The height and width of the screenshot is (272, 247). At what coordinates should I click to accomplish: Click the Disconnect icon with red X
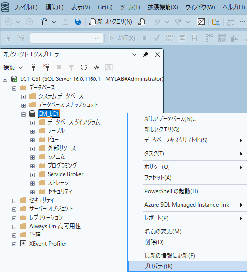[x=46, y=67]
